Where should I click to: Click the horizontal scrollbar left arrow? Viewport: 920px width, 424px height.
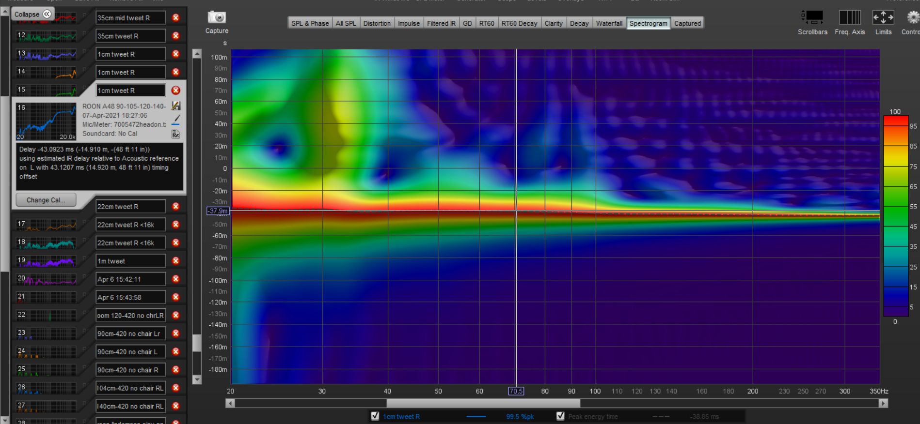pyautogui.click(x=230, y=403)
